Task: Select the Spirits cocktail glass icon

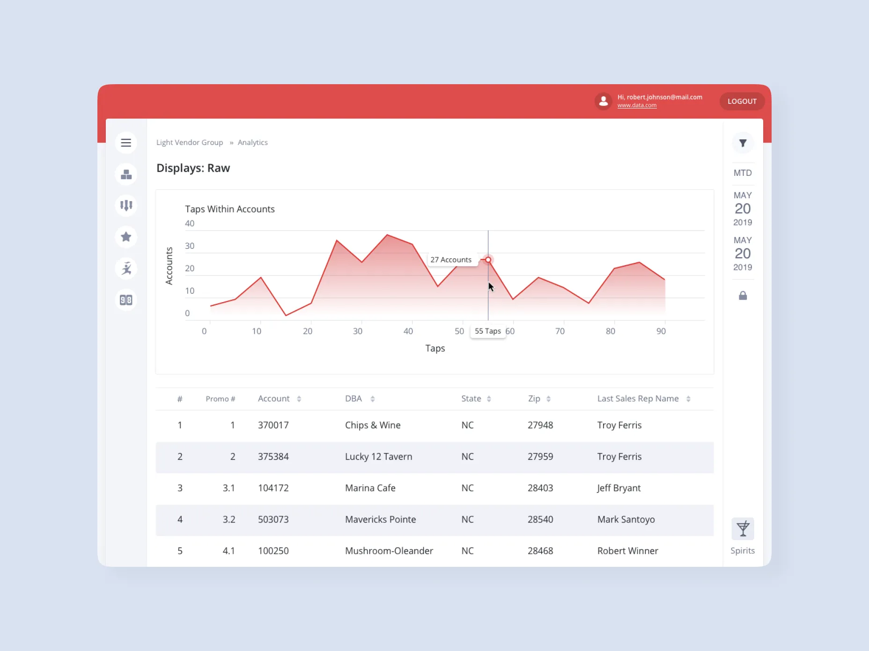Action: click(x=743, y=529)
